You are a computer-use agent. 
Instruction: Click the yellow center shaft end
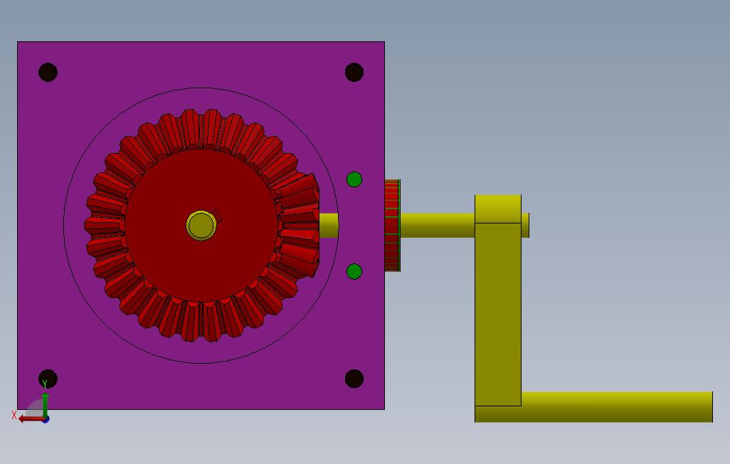(x=201, y=226)
